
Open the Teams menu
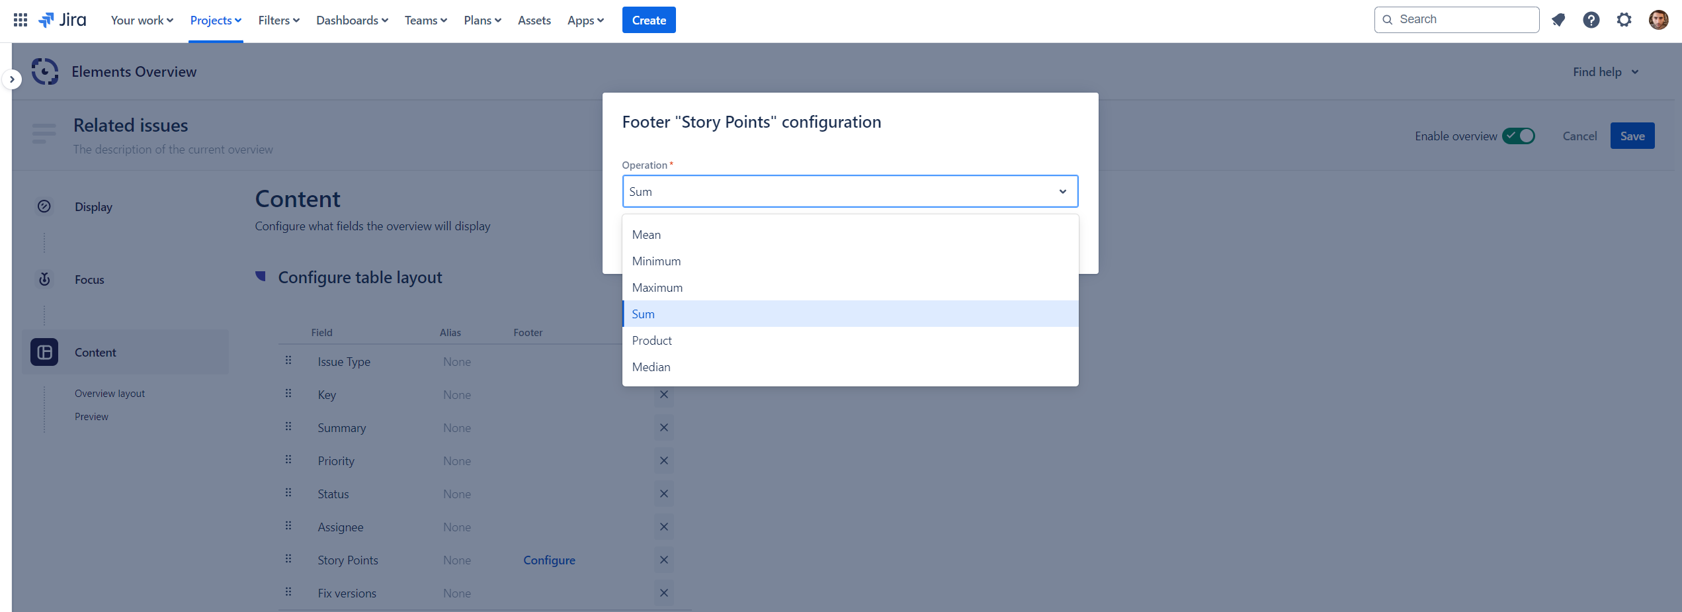point(425,20)
